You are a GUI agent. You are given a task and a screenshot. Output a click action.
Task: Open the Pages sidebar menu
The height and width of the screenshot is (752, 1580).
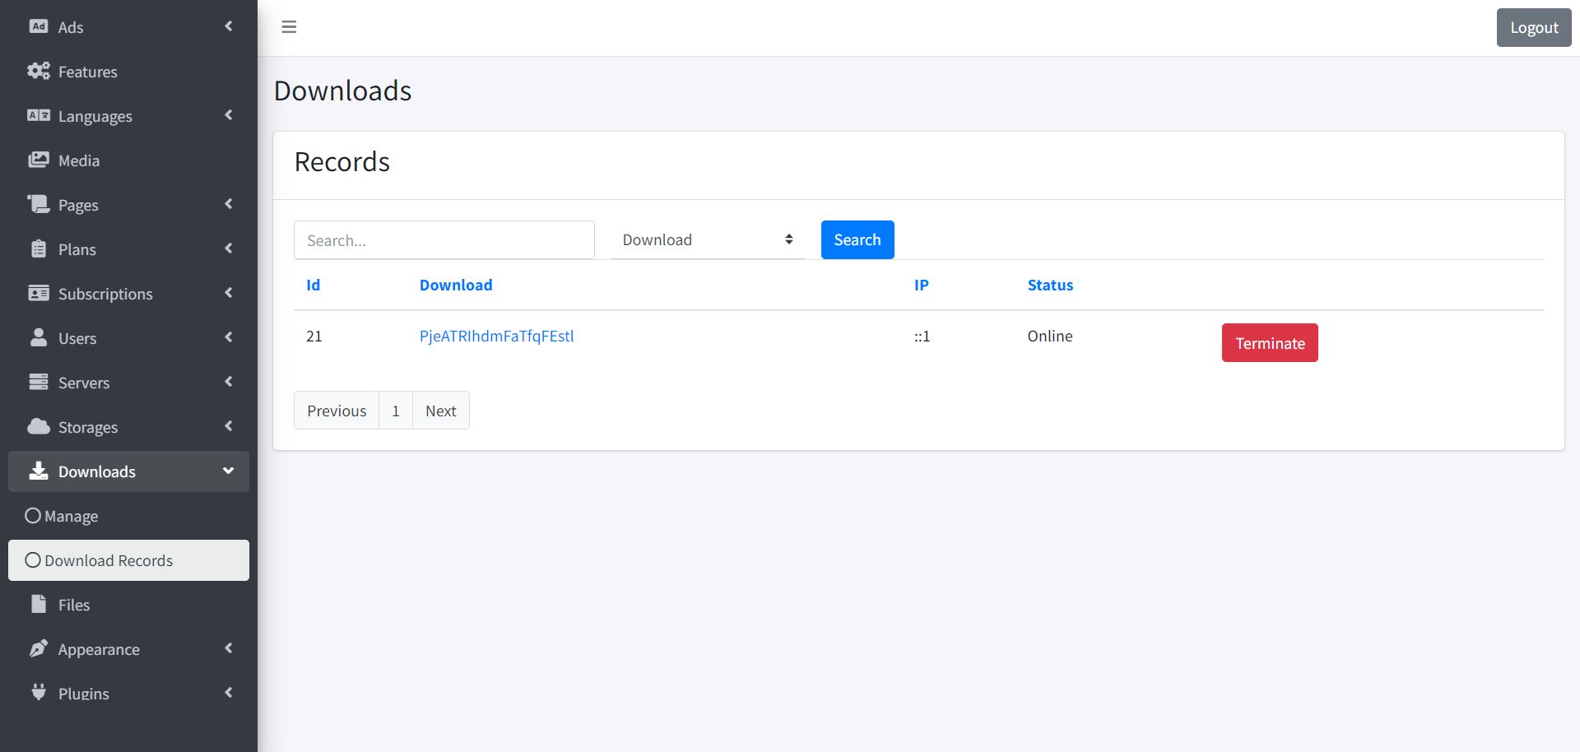click(x=78, y=205)
